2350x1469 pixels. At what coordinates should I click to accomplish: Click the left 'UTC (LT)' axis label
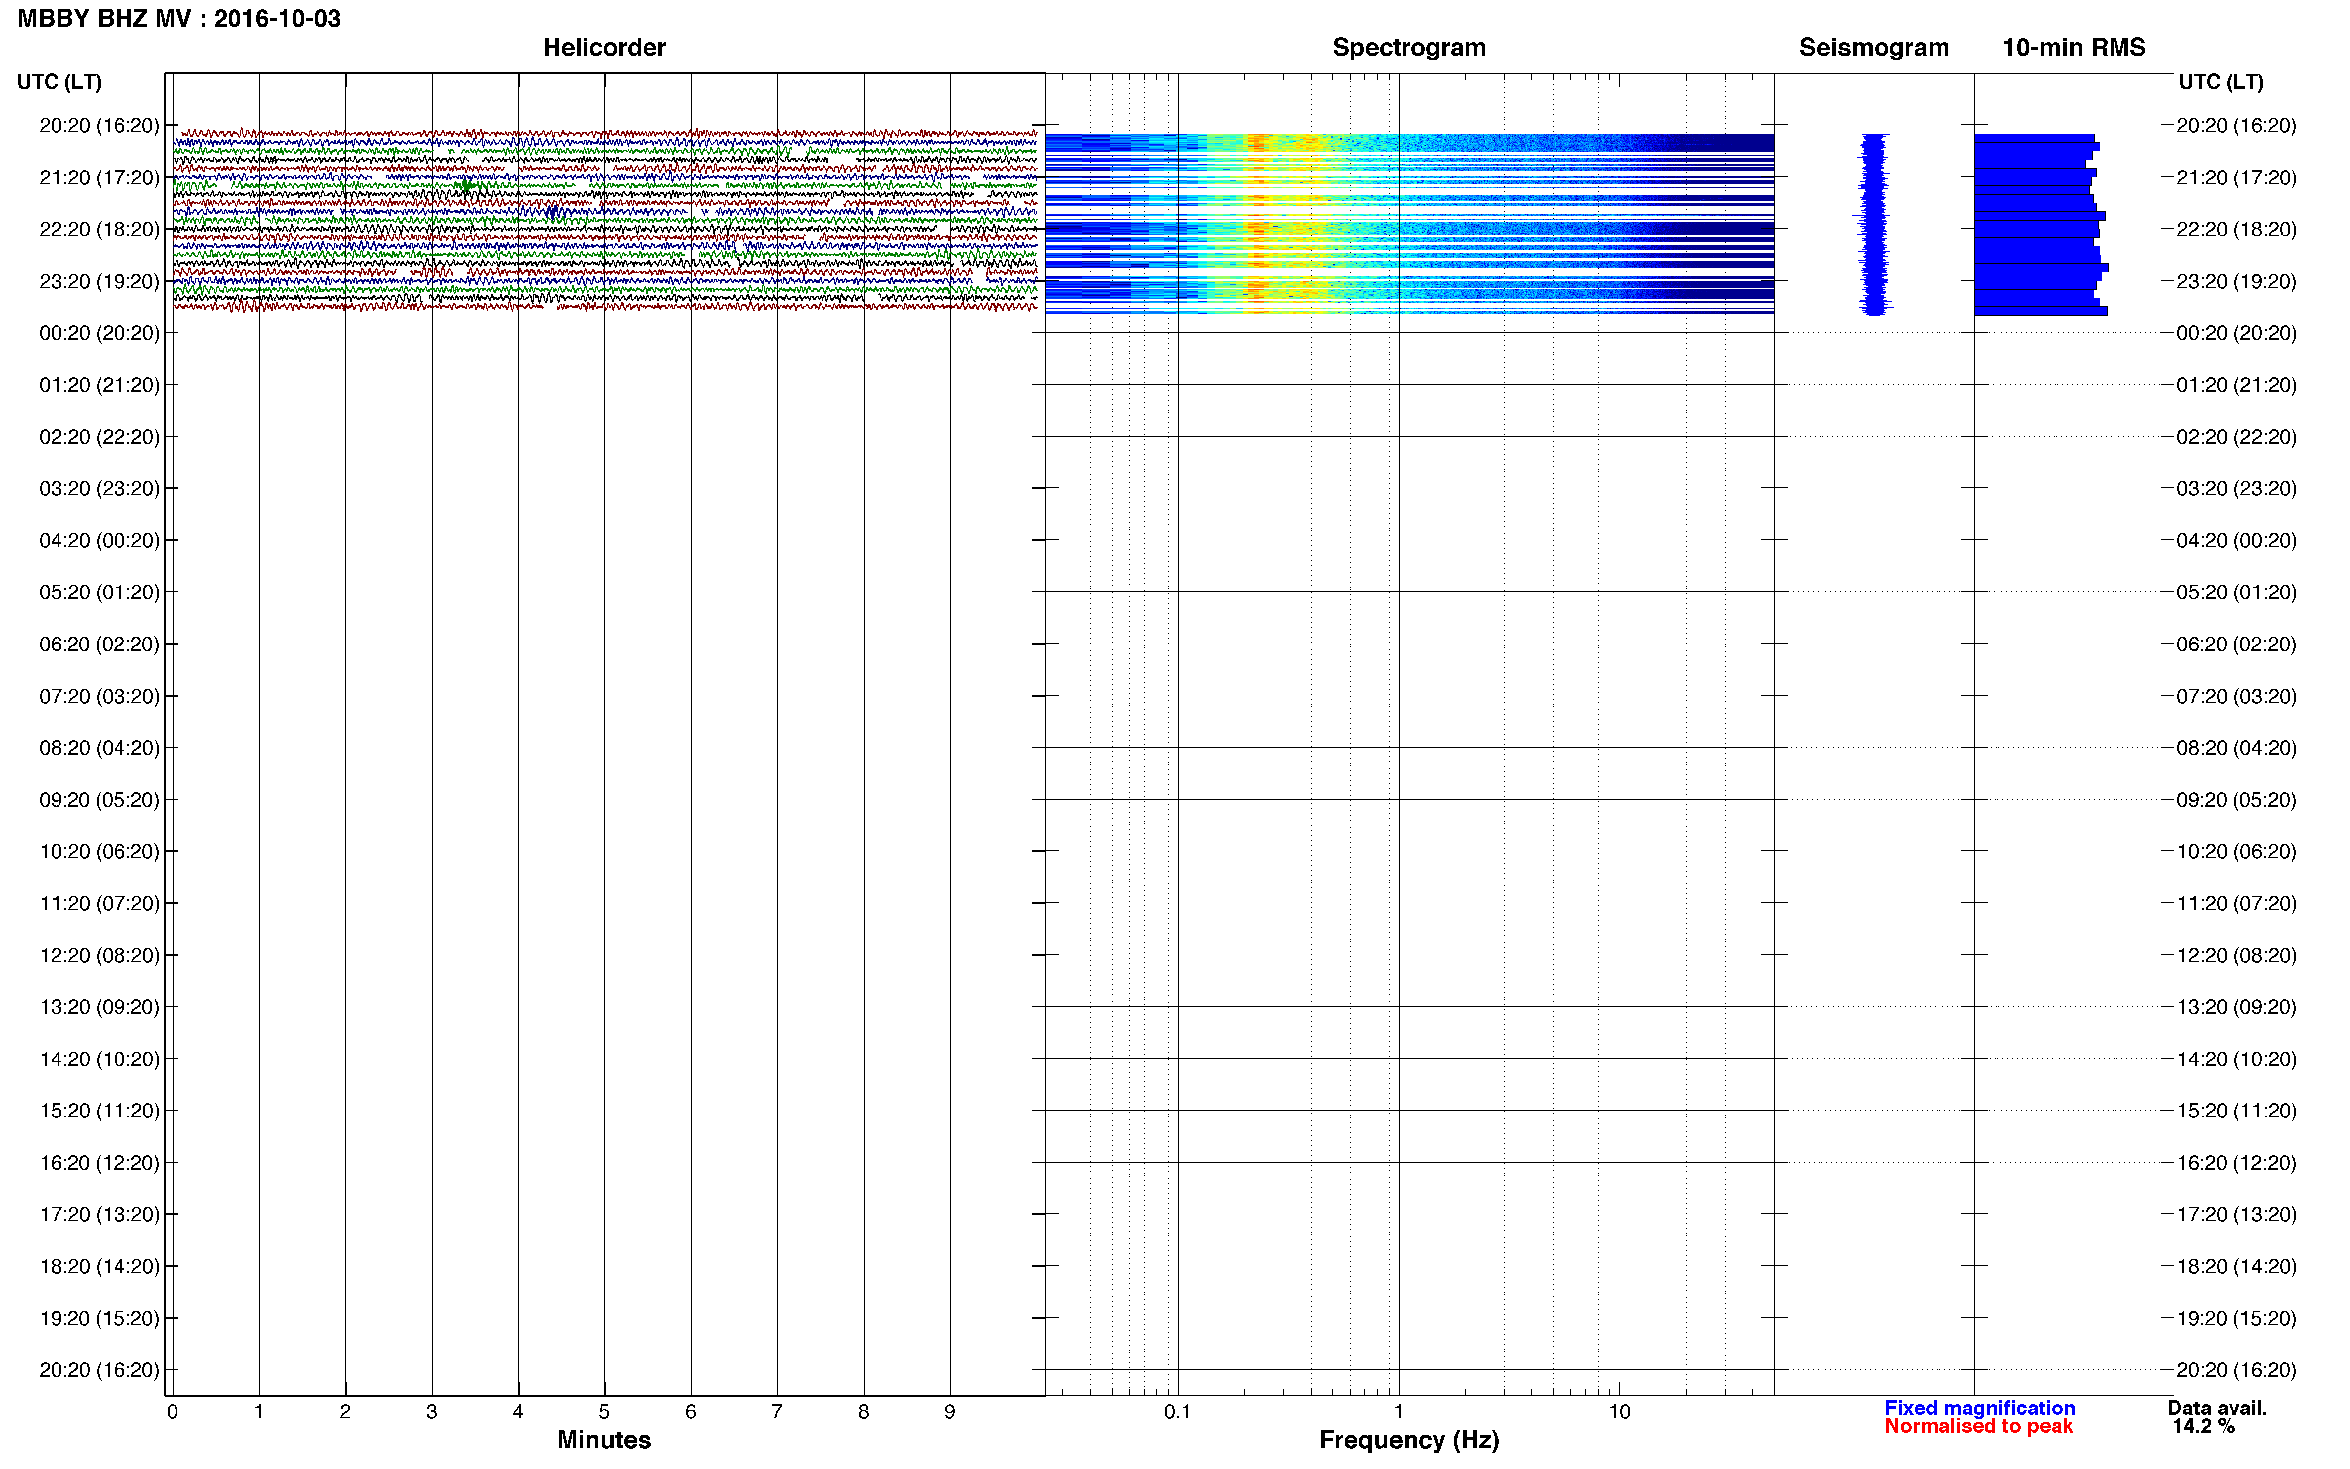click(x=59, y=82)
